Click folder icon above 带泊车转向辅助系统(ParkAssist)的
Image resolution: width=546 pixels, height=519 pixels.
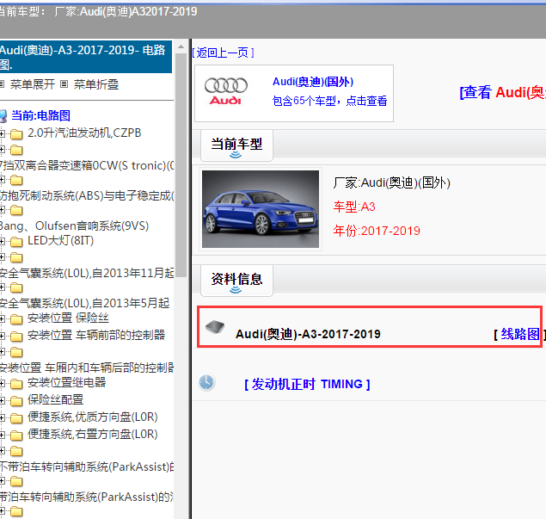tap(16, 482)
